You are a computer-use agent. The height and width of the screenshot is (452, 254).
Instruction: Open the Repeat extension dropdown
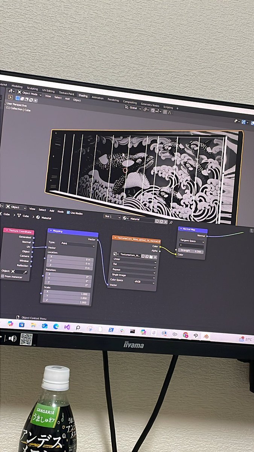coord(134,270)
